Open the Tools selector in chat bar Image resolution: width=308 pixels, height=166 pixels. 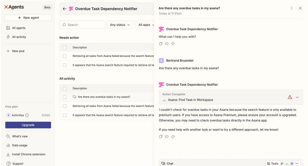(273, 164)
